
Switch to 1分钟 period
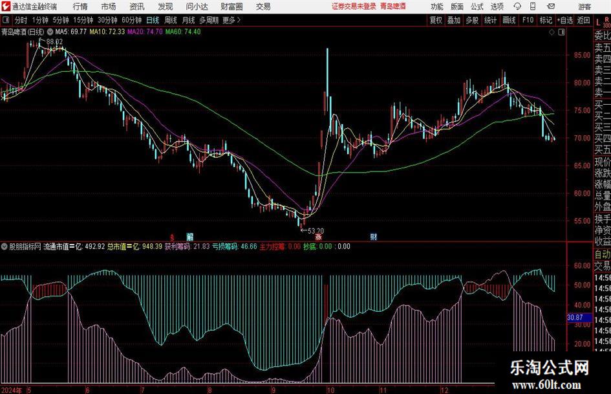pos(40,20)
